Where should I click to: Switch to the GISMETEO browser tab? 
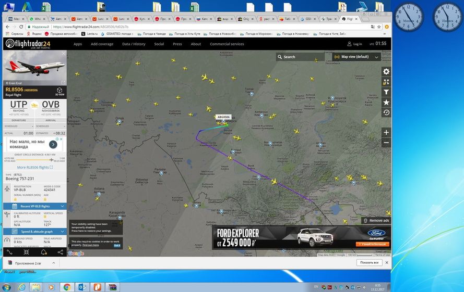[x=308, y=19]
